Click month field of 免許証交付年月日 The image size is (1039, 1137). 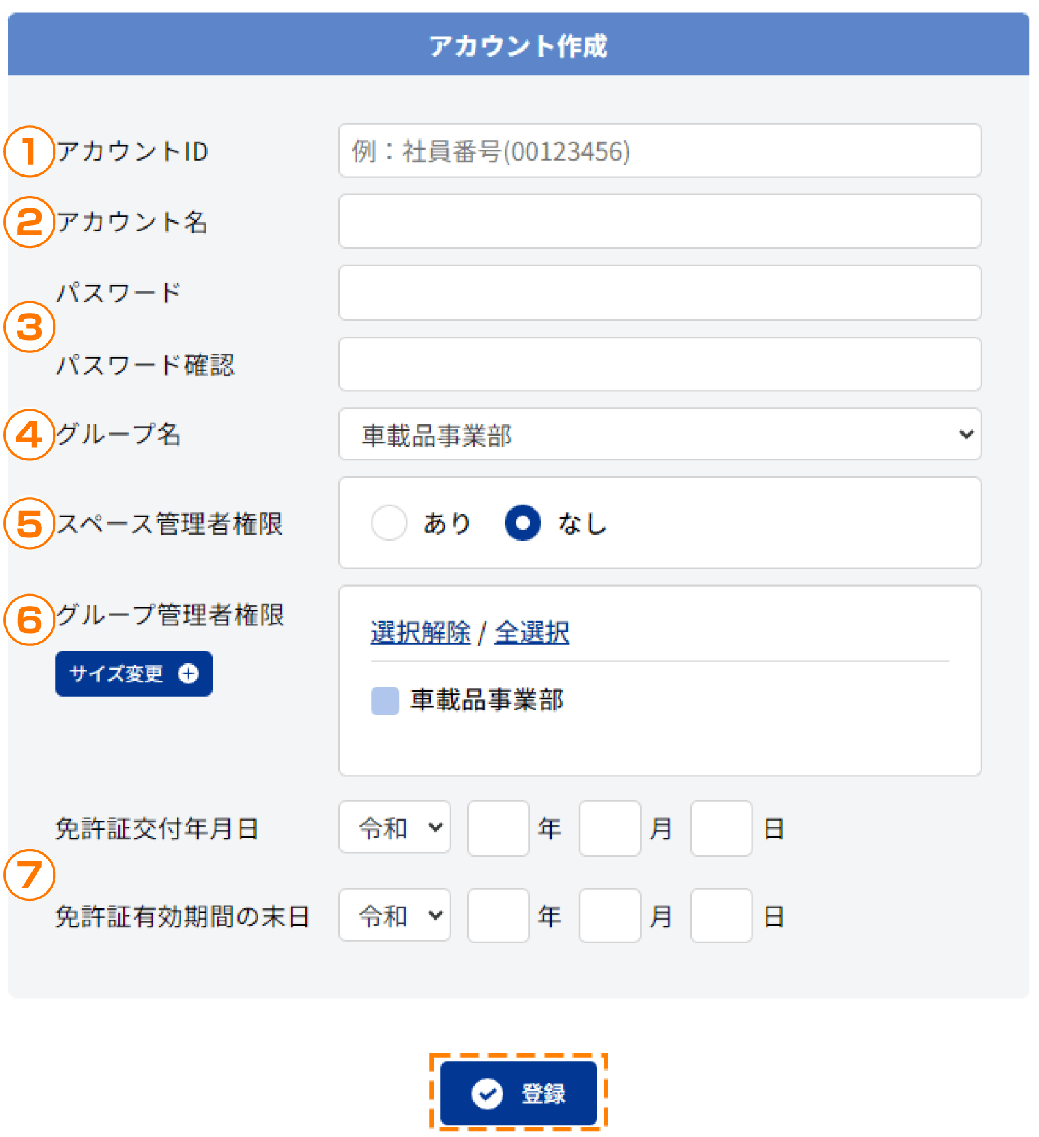point(610,828)
